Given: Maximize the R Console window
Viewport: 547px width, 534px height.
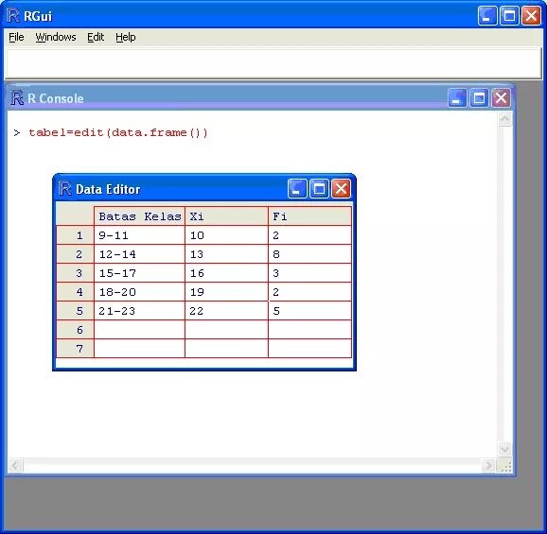Looking at the screenshot, I should click(x=479, y=97).
